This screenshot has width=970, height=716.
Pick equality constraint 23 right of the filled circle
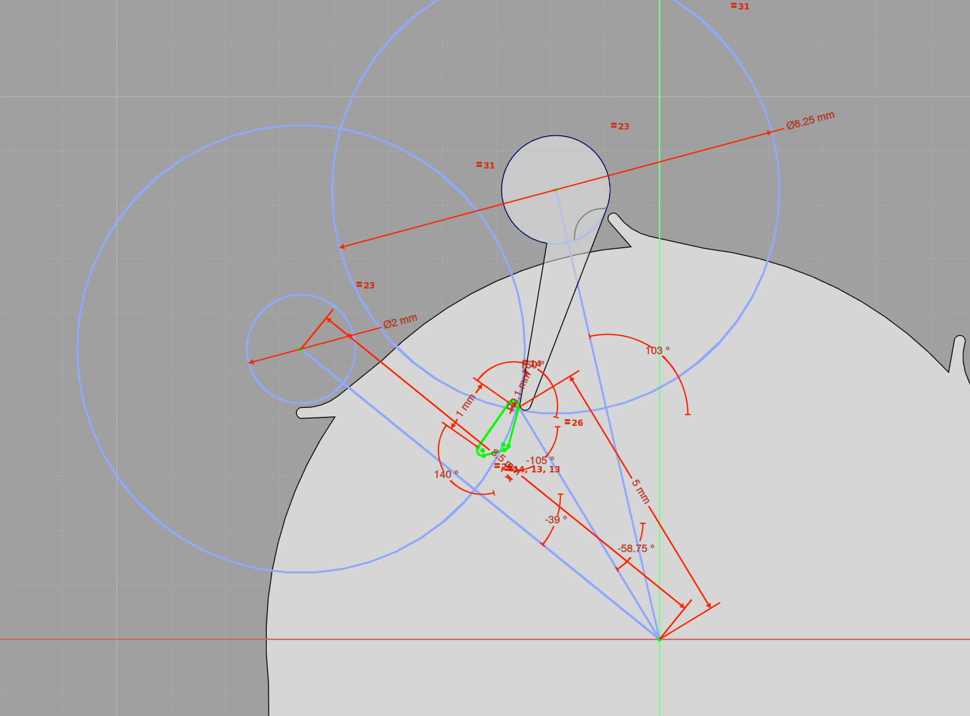pyautogui.click(x=620, y=126)
